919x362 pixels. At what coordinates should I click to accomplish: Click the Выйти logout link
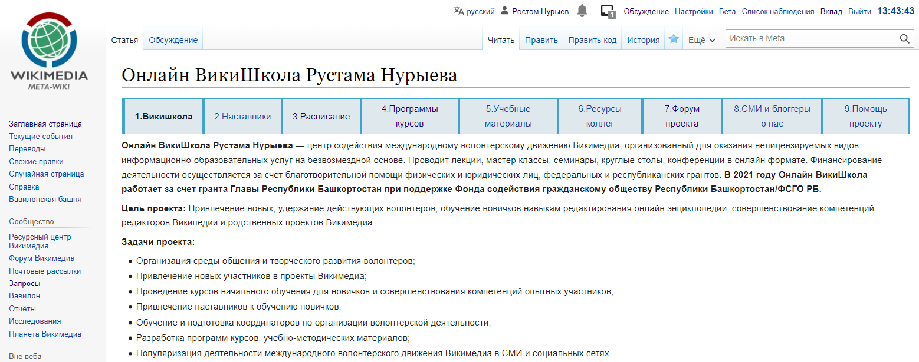[859, 11]
